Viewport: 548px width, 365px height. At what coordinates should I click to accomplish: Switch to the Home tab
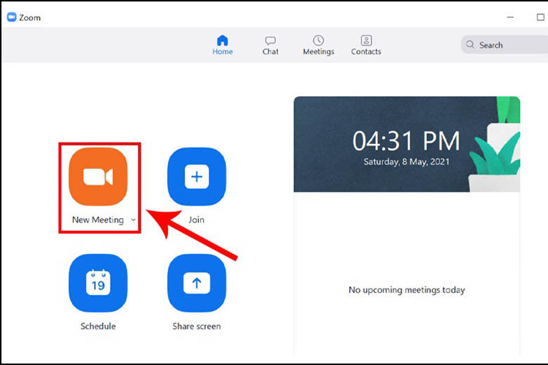click(x=223, y=45)
